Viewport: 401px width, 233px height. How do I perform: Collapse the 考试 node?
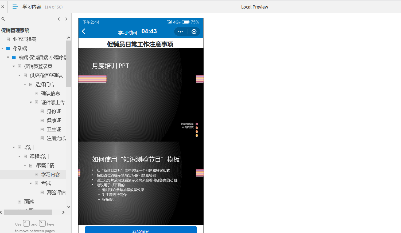pyautogui.click(x=31, y=183)
